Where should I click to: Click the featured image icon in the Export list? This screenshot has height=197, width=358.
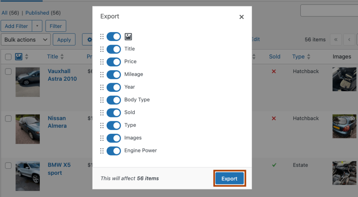pos(128,36)
